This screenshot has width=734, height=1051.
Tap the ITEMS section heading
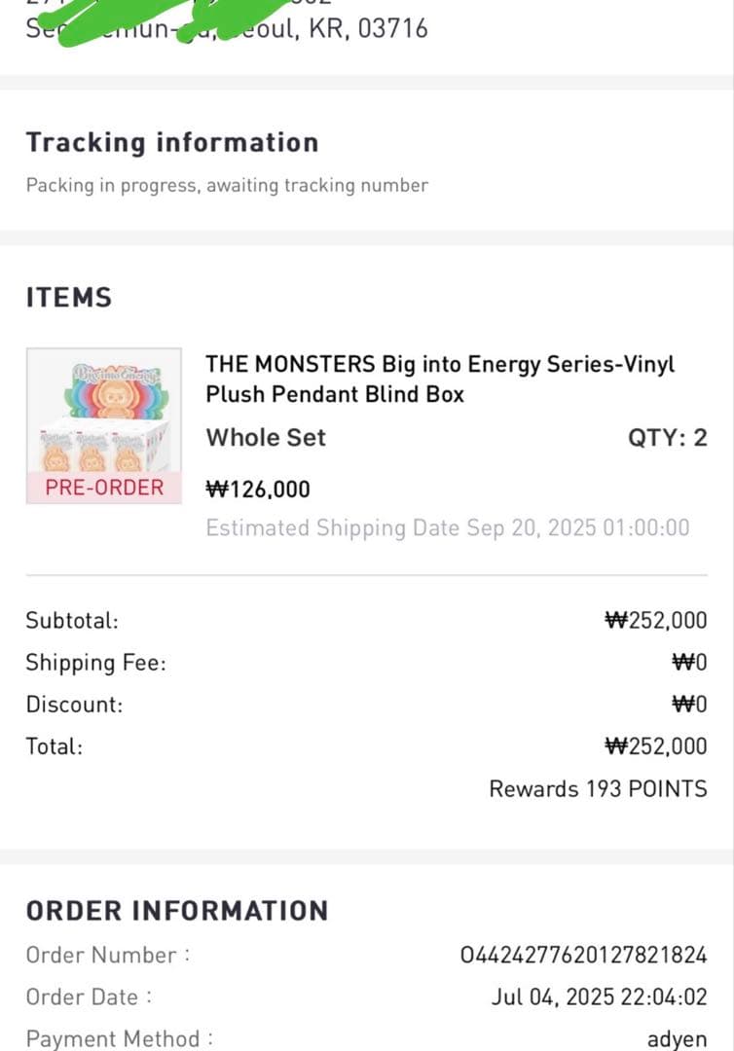pyautogui.click(x=69, y=298)
